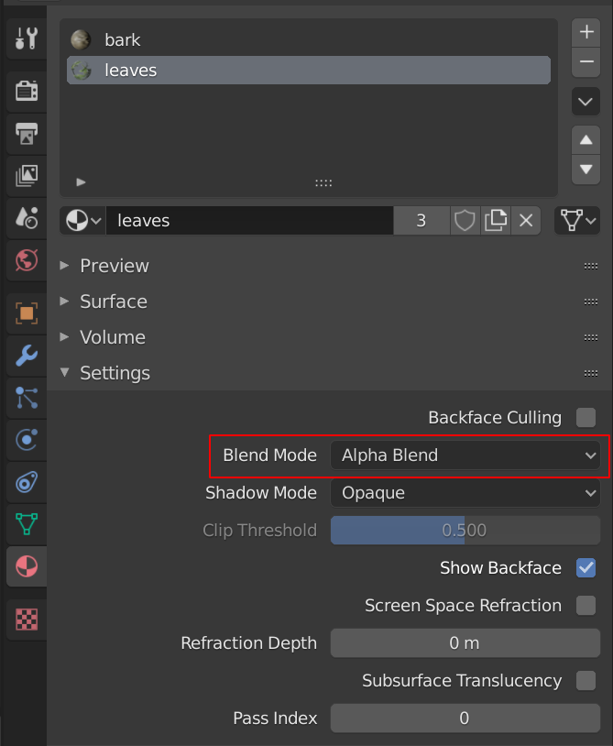Disable the Show Backface checkbox

pos(586,568)
